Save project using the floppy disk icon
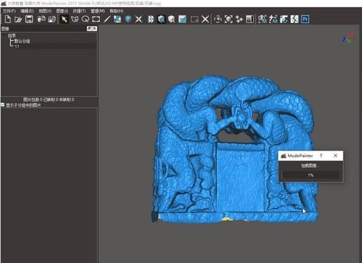This screenshot has width=362, height=263. pos(29,19)
